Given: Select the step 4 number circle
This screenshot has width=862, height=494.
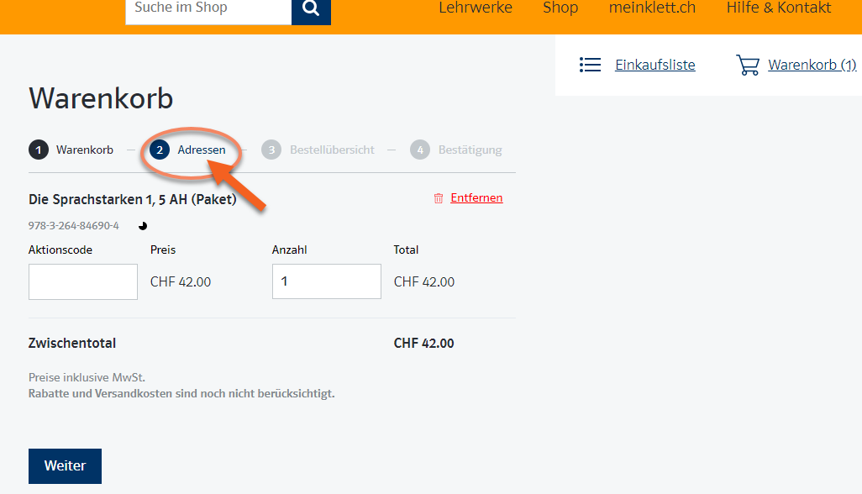Looking at the screenshot, I should point(419,150).
